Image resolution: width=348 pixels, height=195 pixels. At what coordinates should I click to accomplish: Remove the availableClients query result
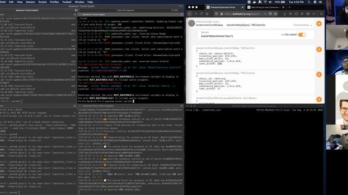point(319,100)
